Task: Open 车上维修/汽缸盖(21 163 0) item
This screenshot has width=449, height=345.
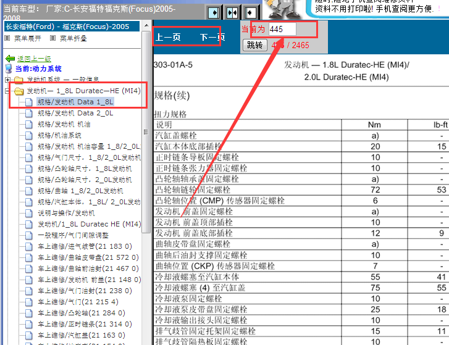Action: point(82,335)
